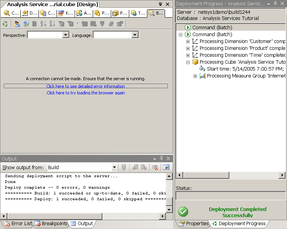This screenshot has width=287, height=229.
Task: Click the Output vertical scrollbar up arrow
Action: (x=169, y=176)
